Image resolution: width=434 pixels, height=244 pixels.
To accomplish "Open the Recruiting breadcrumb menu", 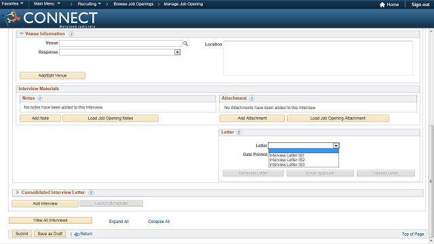I will tap(89, 4).
